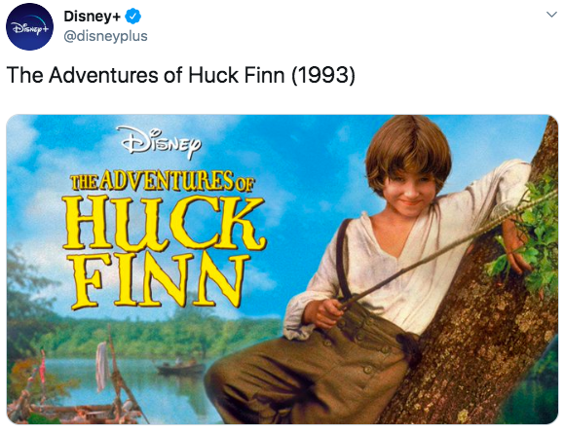
Task: Click the rowboat on the river
Action: pos(181,367)
